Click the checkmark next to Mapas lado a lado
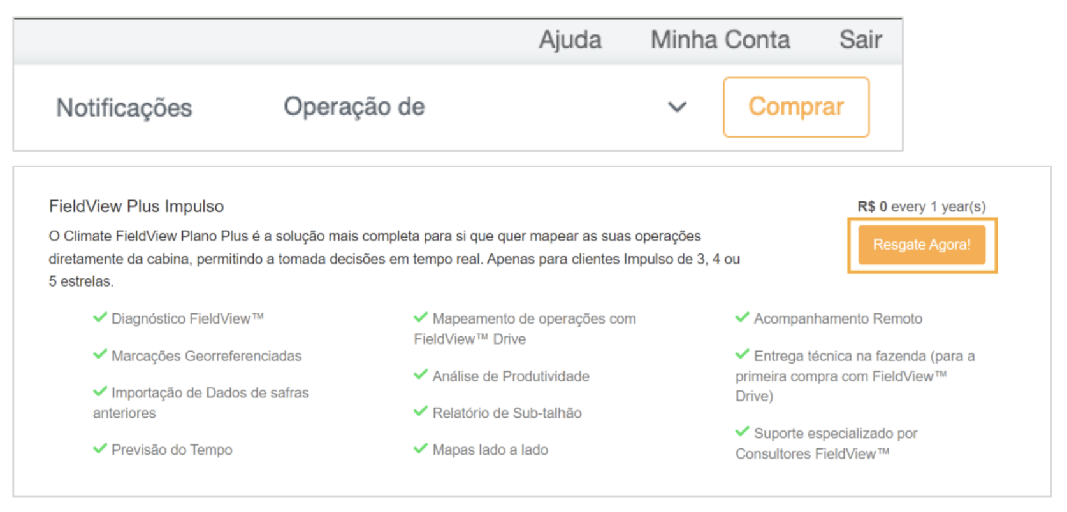 tap(421, 448)
